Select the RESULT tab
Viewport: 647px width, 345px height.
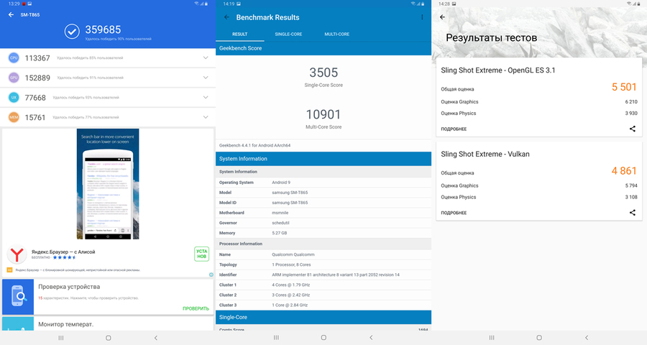[239, 34]
